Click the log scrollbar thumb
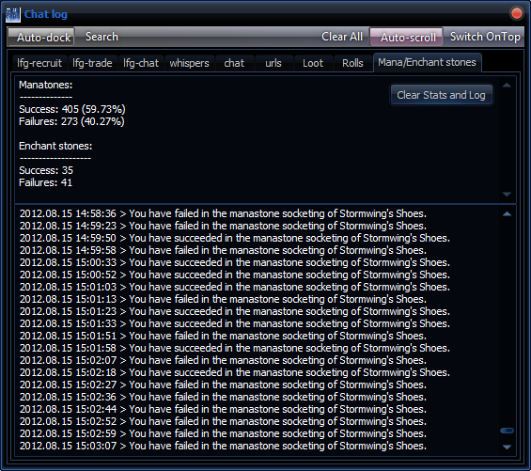This screenshot has height=471, width=531. click(x=507, y=431)
